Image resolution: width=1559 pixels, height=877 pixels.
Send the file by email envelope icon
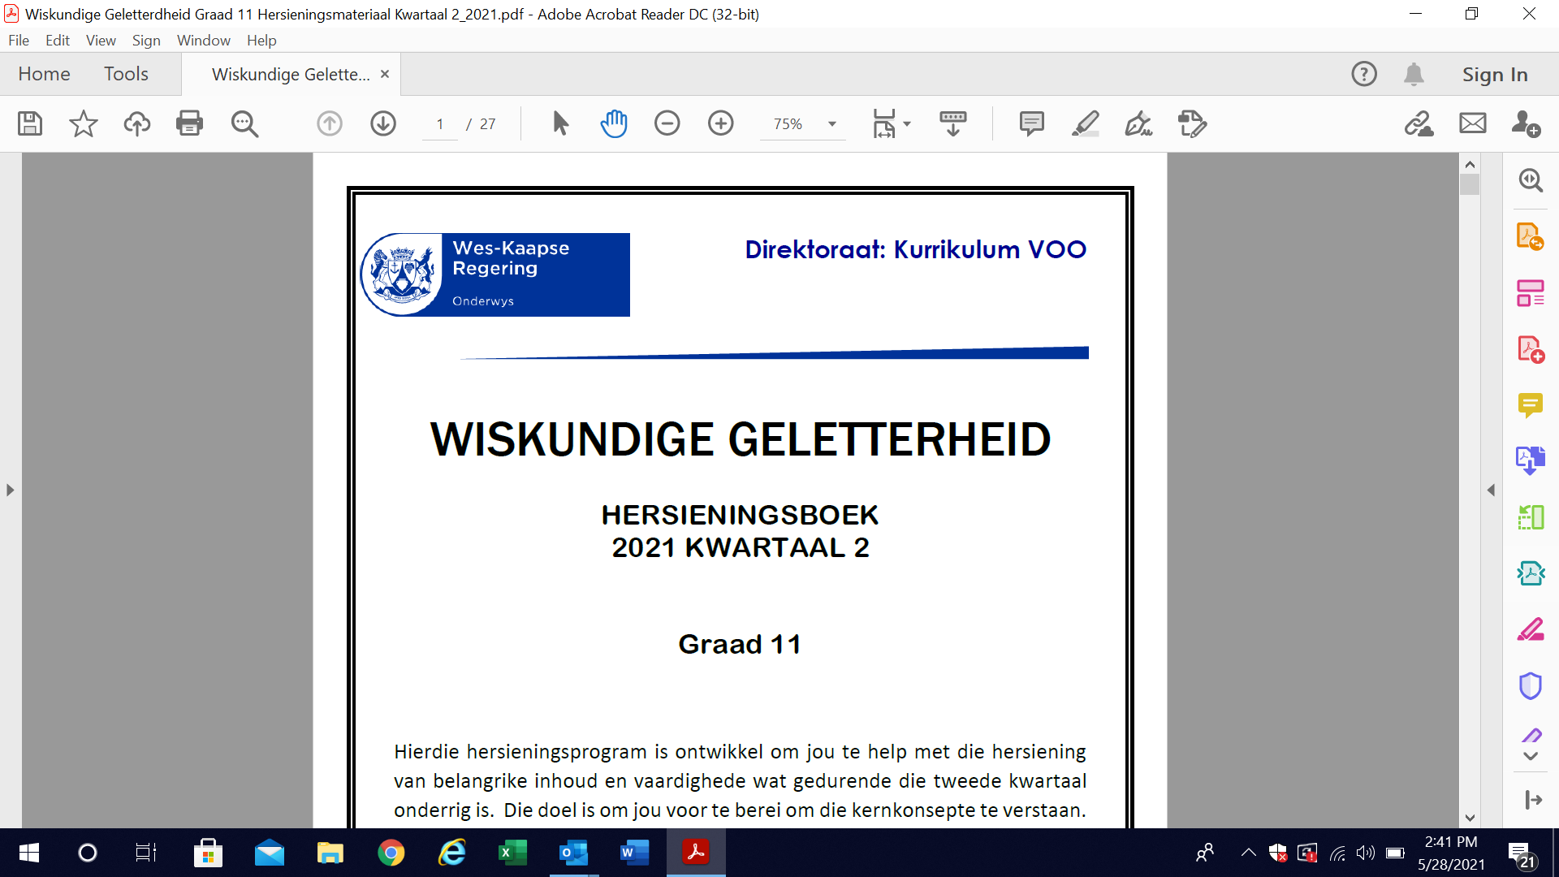(x=1473, y=123)
